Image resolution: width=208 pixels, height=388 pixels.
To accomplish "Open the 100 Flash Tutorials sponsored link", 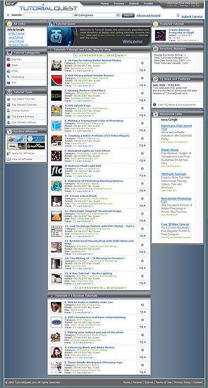I will (174, 174).
